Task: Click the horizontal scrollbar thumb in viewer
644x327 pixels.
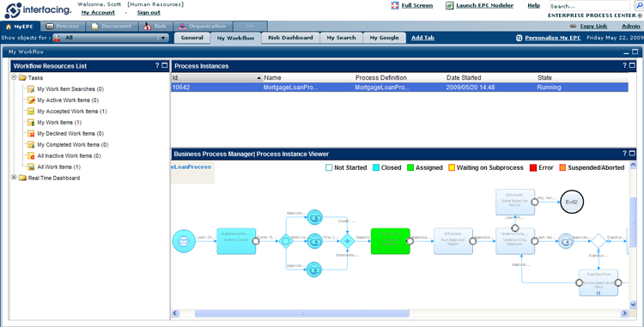Action: [302, 313]
